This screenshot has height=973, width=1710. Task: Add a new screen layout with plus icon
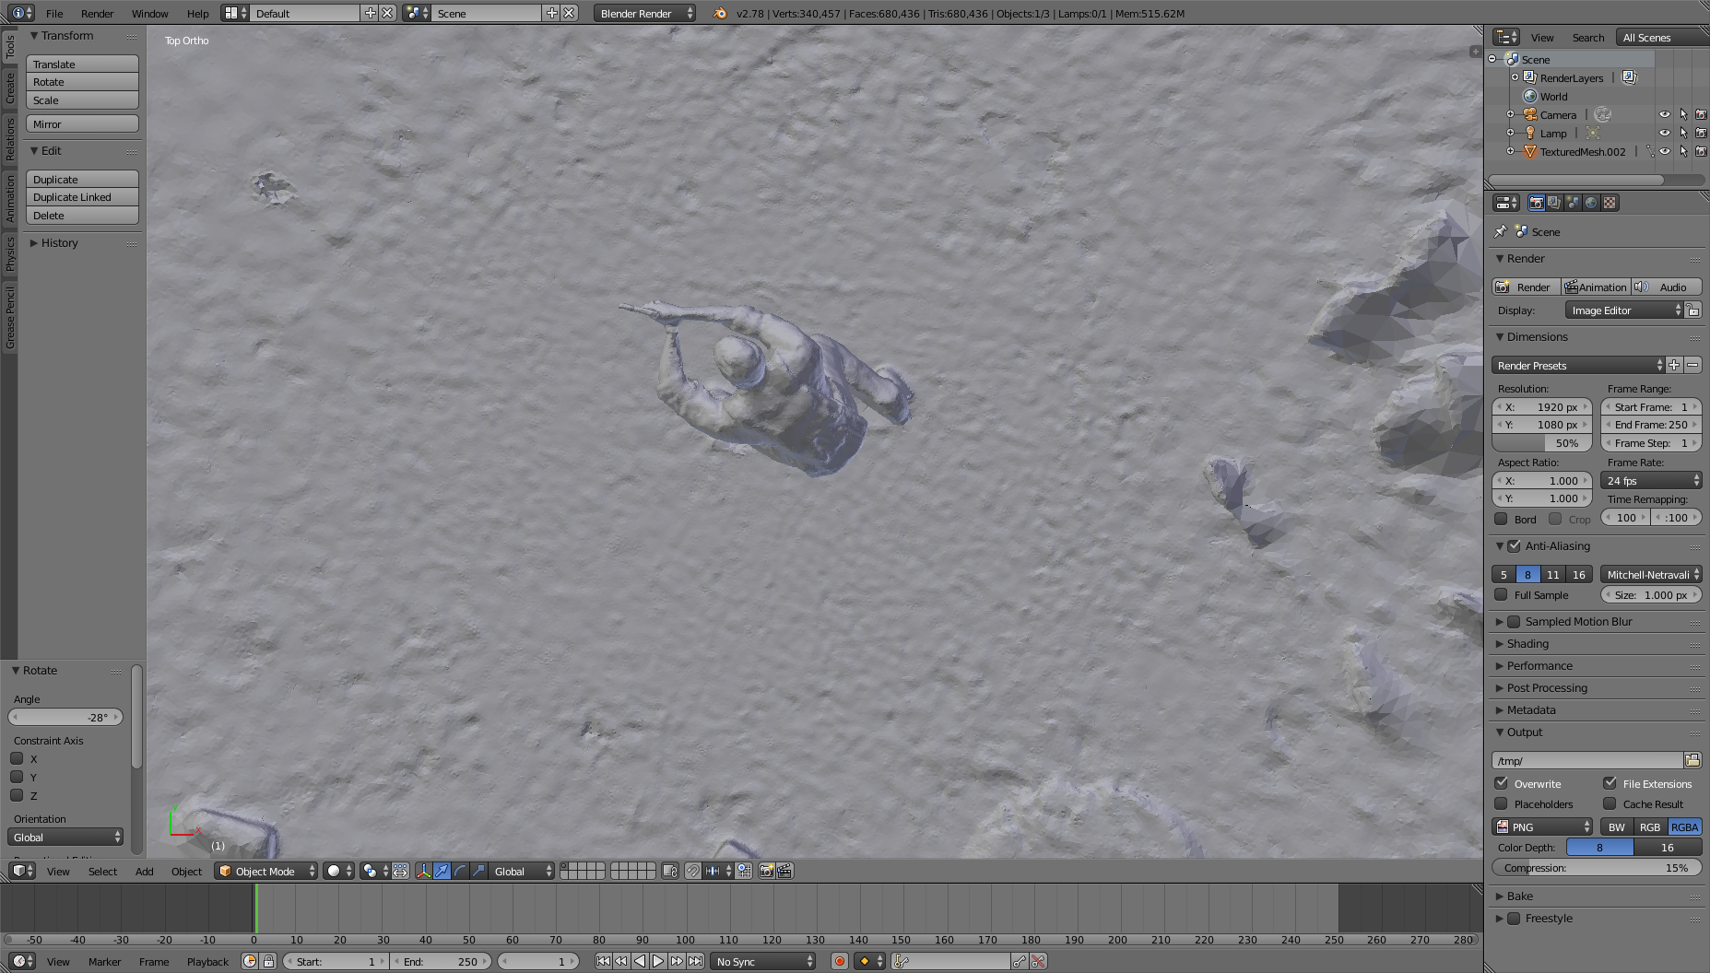370,13
